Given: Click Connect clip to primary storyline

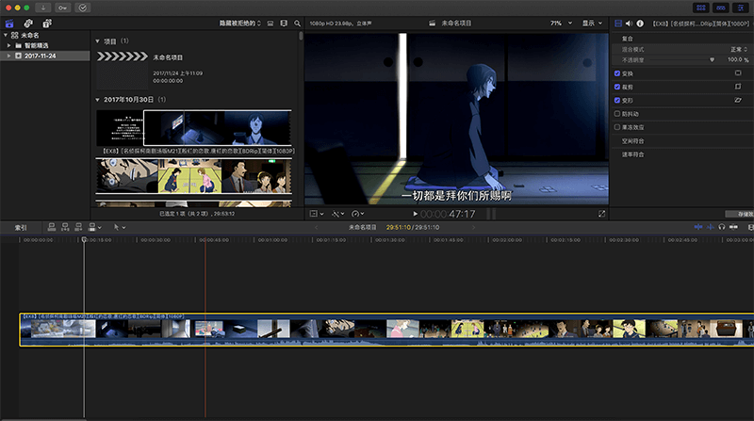Looking at the screenshot, I should [x=52, y=227].
